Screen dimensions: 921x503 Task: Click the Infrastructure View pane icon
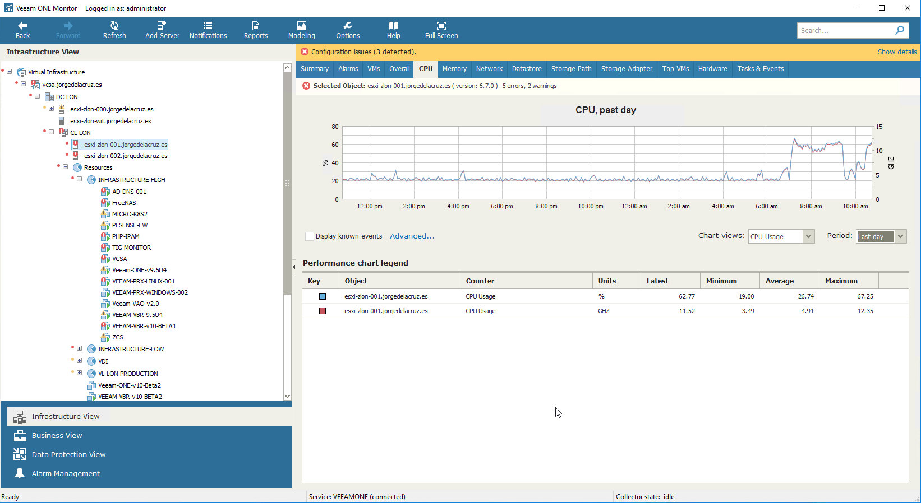(20, 417)
